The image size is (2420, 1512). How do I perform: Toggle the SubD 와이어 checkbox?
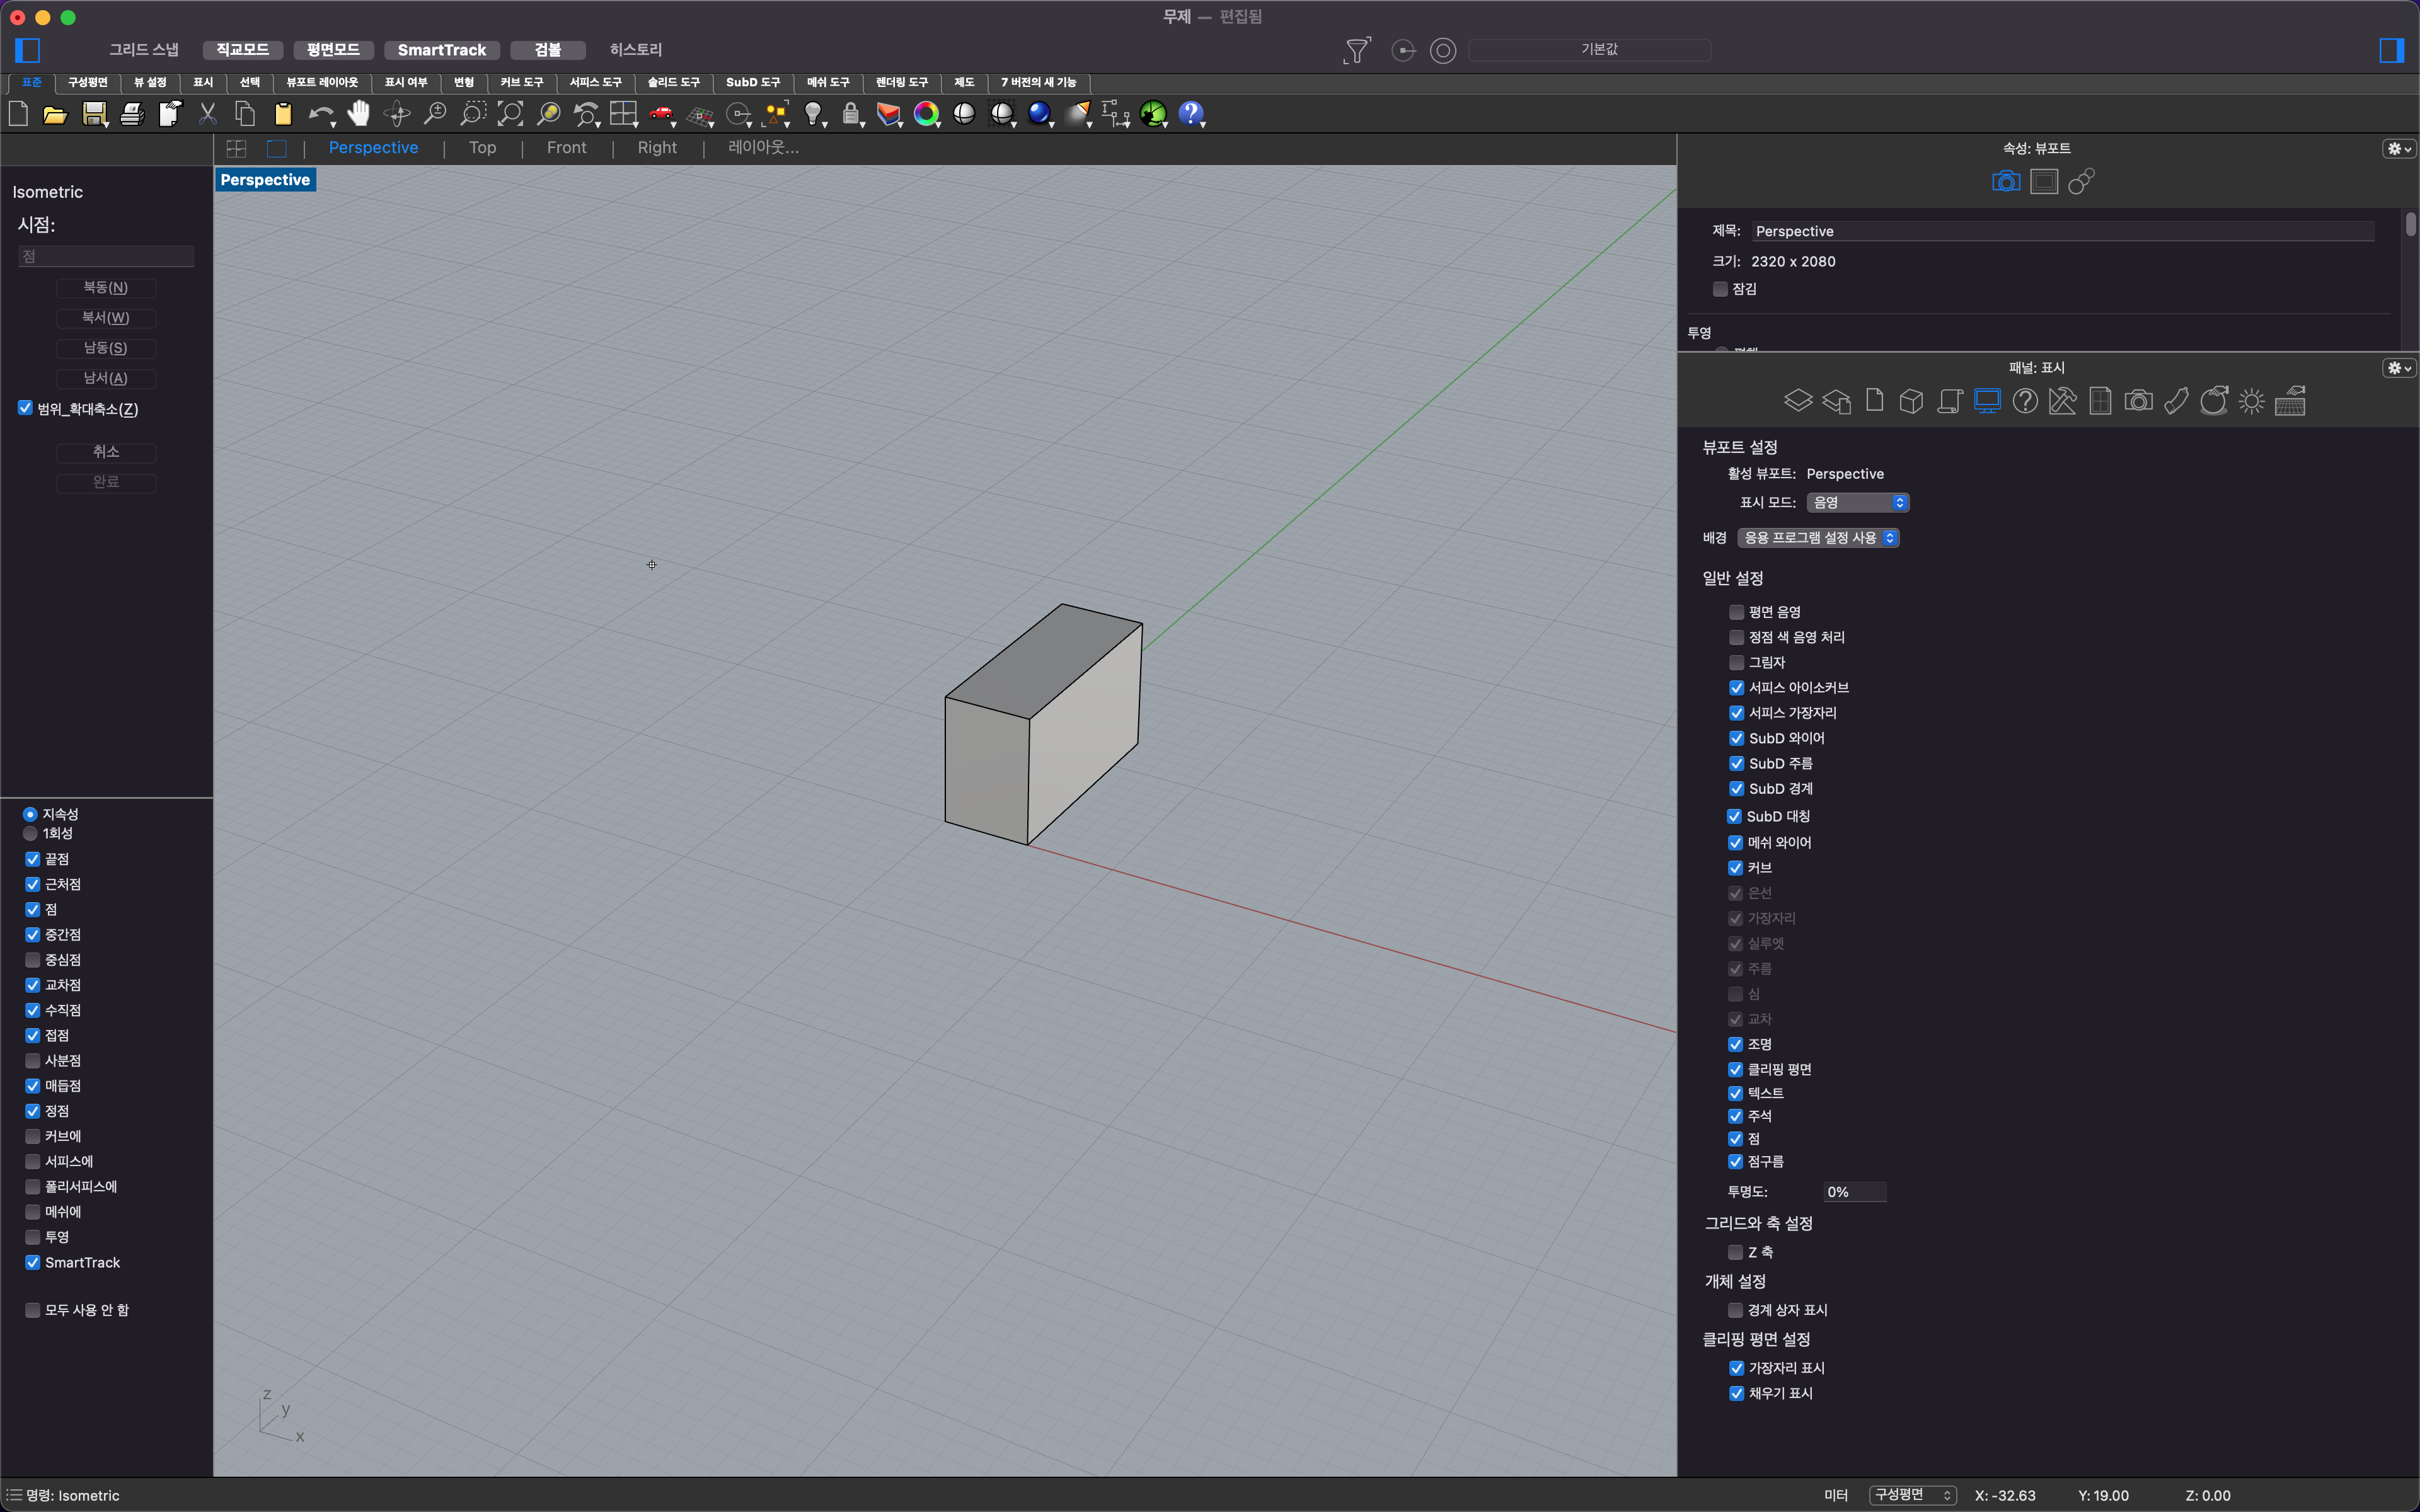(1736, 738)
